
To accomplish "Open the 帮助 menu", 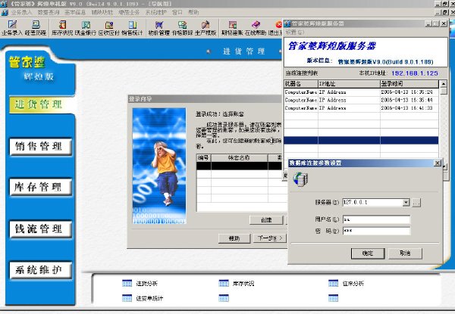I will pyautogui.click(x=193, y=12).
